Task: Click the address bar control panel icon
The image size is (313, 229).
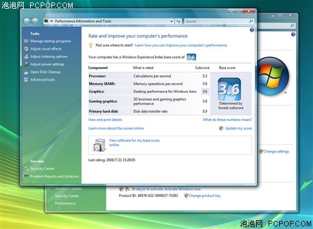Action: click(x=46, y=21)
